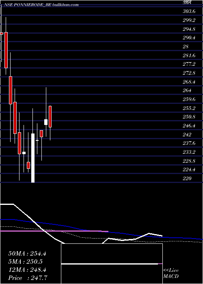Image resolution: width=203 pixels, height=284 pixels.
Task: Click the tall white candlestick reaching 220
Action: pos(33,158)
